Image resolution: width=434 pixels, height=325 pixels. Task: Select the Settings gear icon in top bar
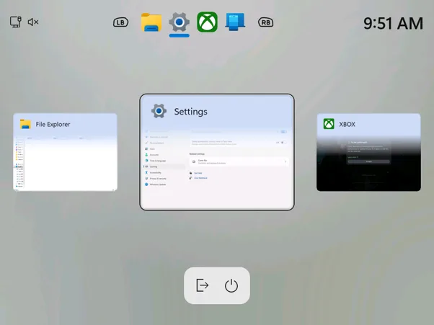click(179, 22)
